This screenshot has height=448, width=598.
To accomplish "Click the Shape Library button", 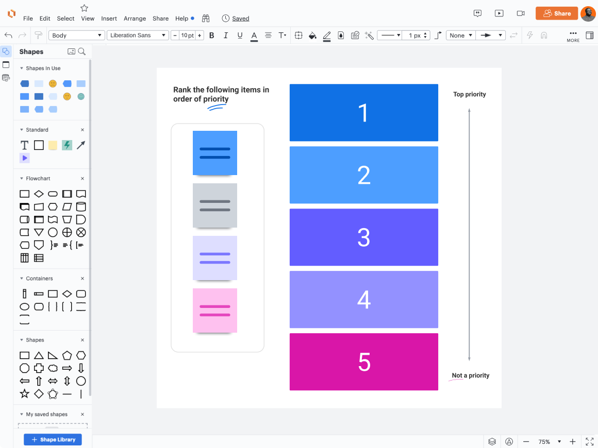I will click(x=53, y=439).
